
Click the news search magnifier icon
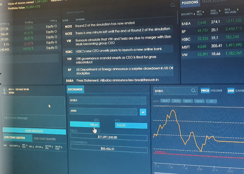tap(173, 5)
